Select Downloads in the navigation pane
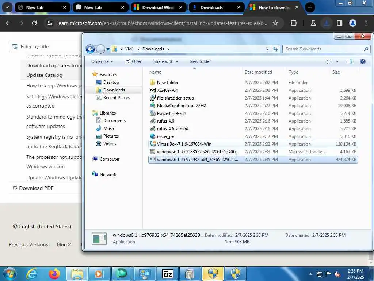This screenshot has height=281, width=374. pos(114,90)
